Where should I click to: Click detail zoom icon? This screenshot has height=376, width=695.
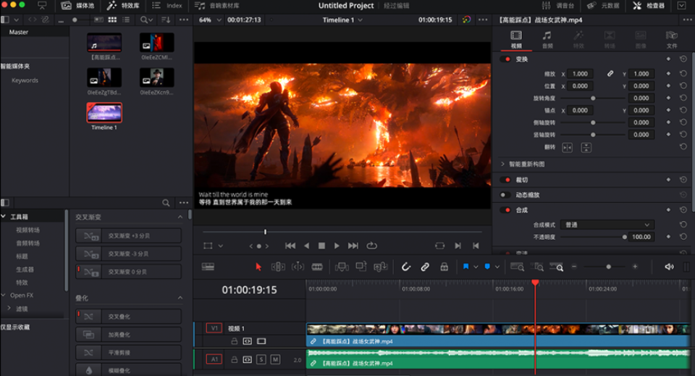(538, 267)
